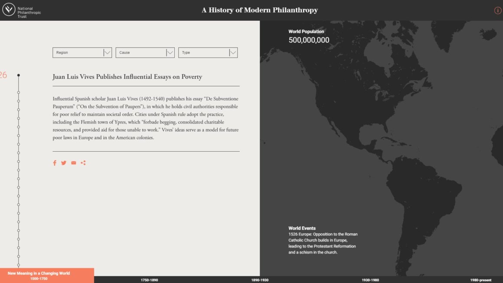Open the Region filter dropdown
The image size is (503, 283).
[82, 52]
